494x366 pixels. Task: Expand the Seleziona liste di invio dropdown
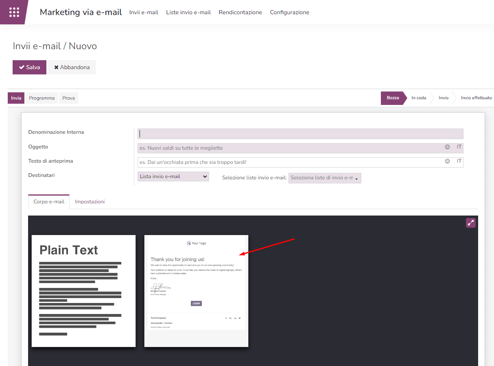[x=324, y=178]
